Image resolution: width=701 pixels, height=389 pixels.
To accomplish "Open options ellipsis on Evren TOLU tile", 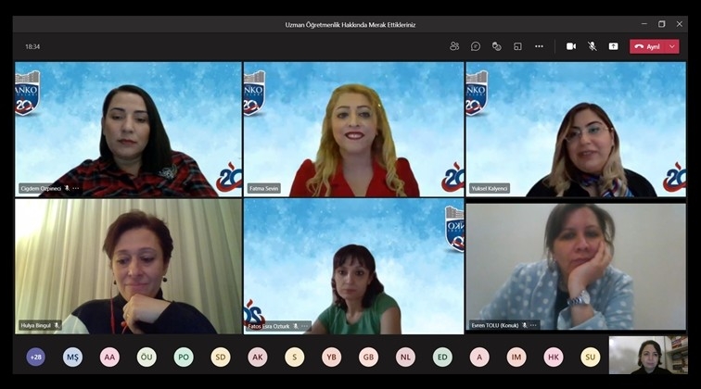I will click(x=533, y=325).
